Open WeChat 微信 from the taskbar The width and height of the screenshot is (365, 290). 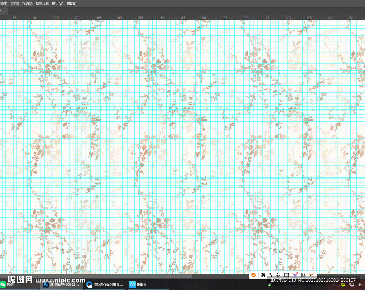pos(7,285)
